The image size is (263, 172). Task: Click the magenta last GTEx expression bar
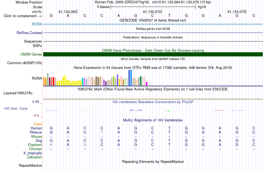[147, 84]
